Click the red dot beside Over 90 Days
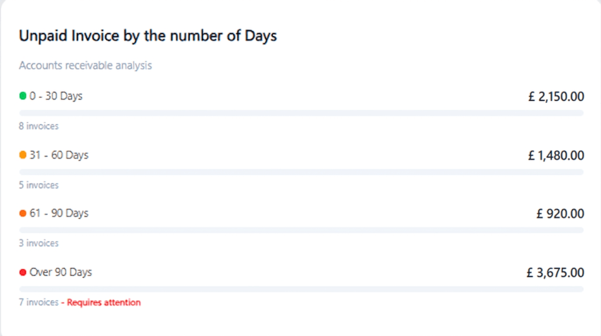The image size is (601, 336). [23, 273]
